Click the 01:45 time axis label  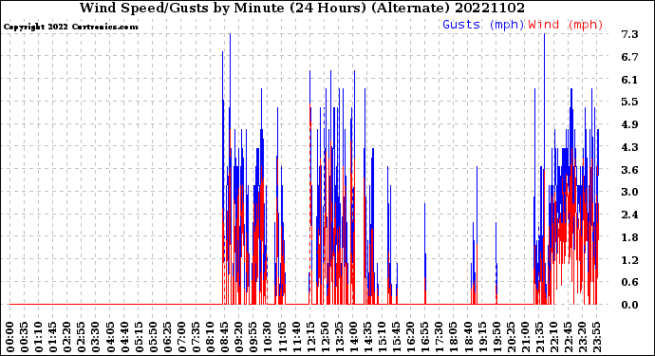pos(53,337)
